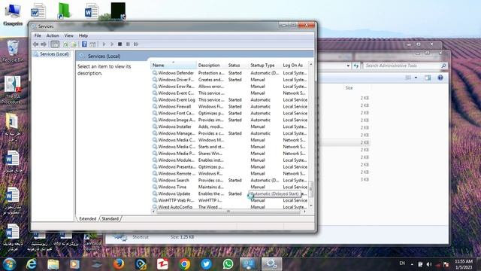481x271 pixels.
Task: Click the taskbar clock showing 11:55 AM
Action: coord(464,264)
